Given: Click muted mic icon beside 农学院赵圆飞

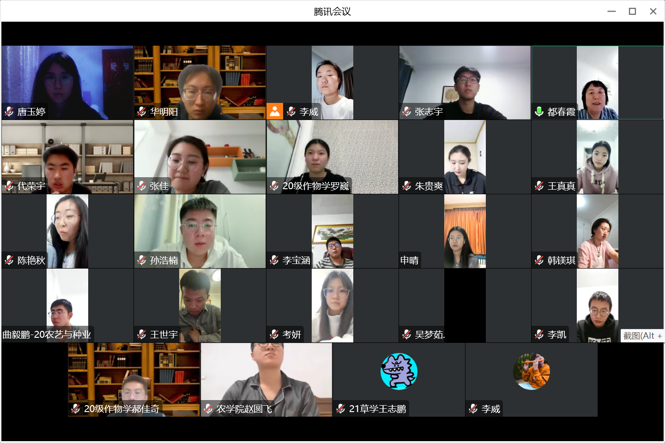Looking at the screenshot, I should point(208,408).
